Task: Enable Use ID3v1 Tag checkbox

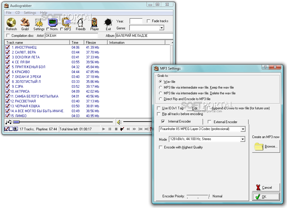Action: pos(159,108)
